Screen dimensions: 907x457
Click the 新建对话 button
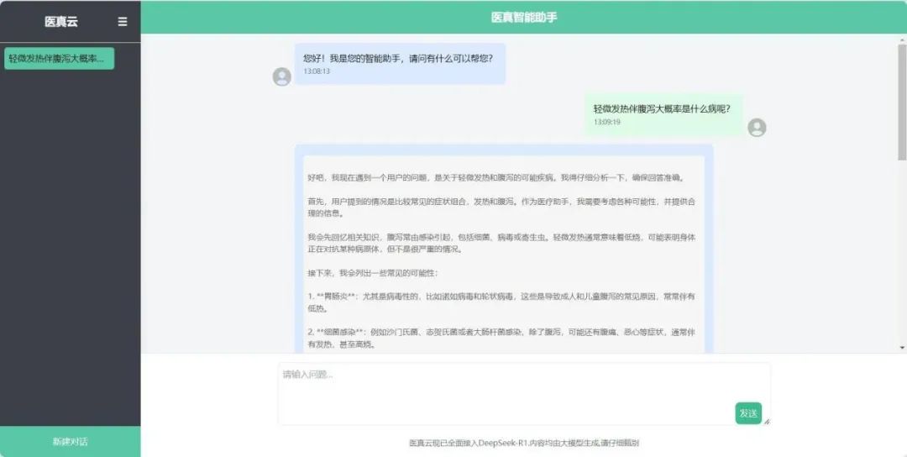pyautogui.click(x=70, y=441)
